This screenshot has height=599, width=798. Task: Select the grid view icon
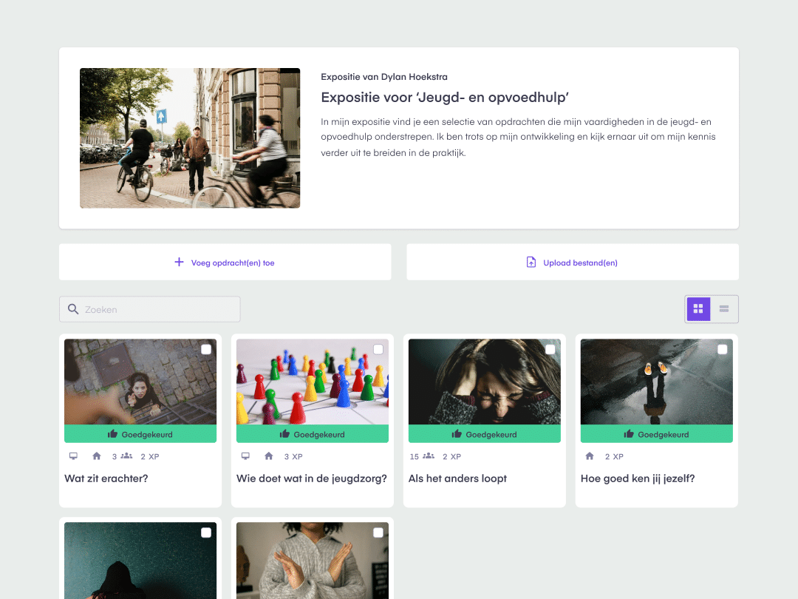(x=698, y=308)
